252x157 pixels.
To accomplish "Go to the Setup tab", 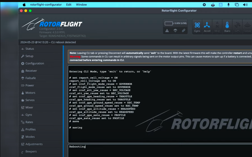I will (x=41, y=56).
